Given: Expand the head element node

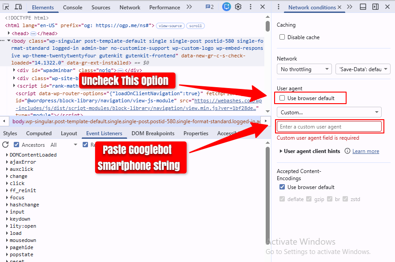Looking at the screenshot, I should pos(9,33).
